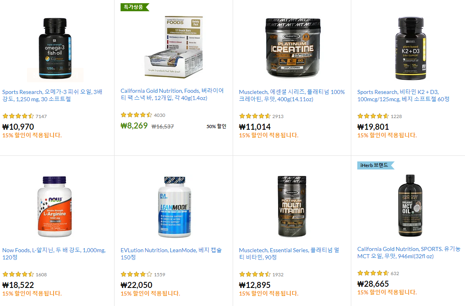Screen dimensions: 465x306
Task: Select the Sports Research K2+D3 bottle image
Action: click(410, 48)
